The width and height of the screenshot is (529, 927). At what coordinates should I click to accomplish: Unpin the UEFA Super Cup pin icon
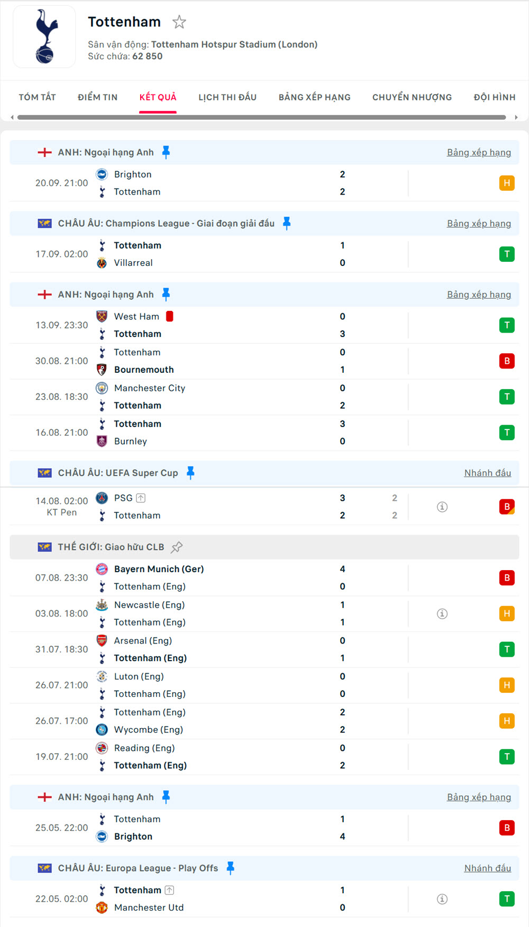point(190,473)
